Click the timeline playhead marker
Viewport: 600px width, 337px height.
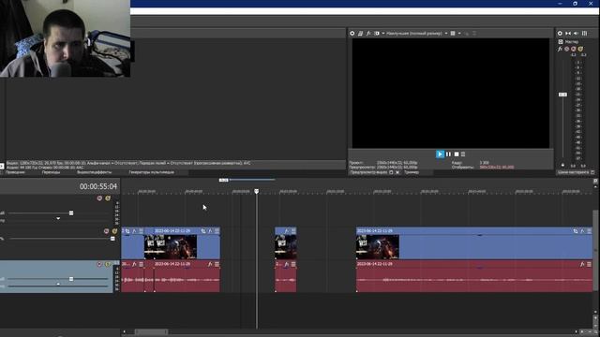coord(256,191)
